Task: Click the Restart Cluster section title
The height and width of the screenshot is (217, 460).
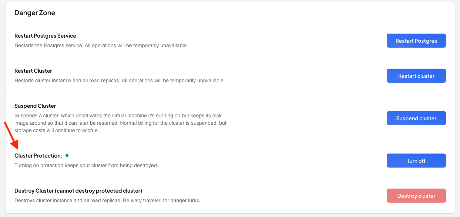Action: tap(33, 71)
